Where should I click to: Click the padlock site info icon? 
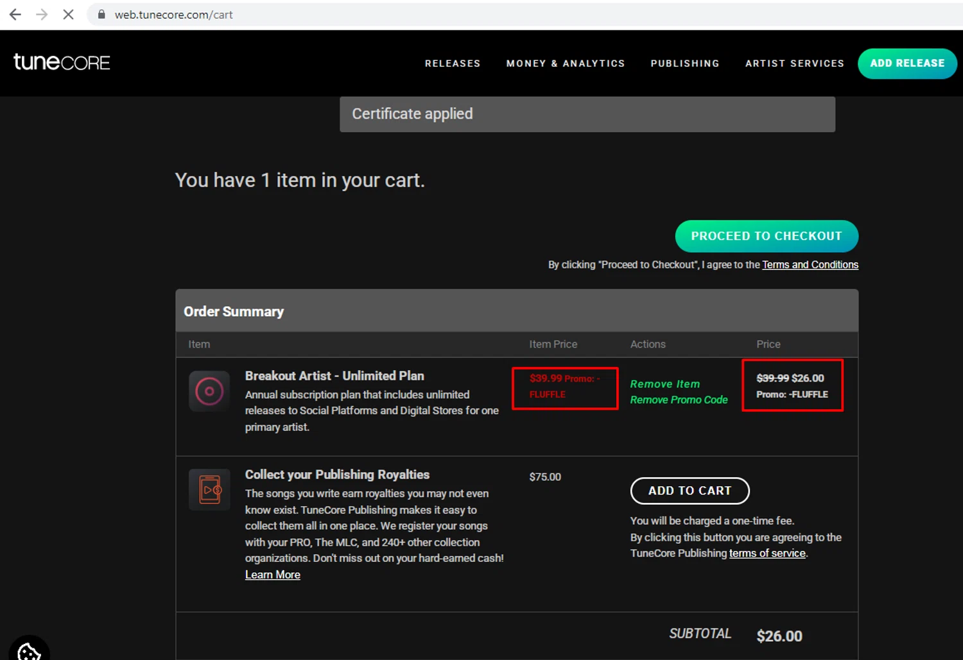(101, 14)
